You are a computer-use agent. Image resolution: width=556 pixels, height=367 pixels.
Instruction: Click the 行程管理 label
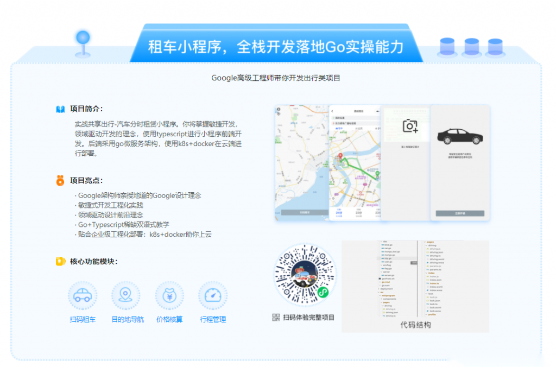click(x=213, y=319)
